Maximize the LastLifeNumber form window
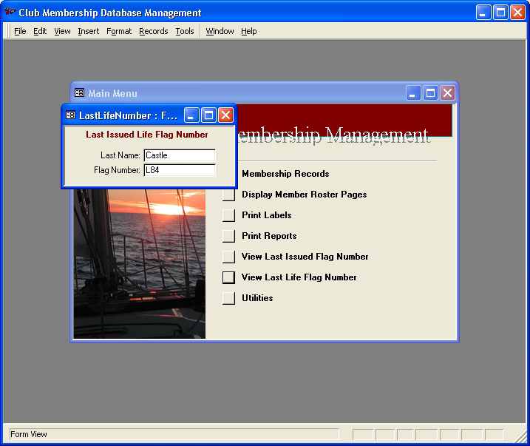The height and width of the screenshot is (446, 530). [208, 115]
